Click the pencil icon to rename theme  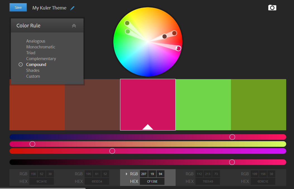72,8
